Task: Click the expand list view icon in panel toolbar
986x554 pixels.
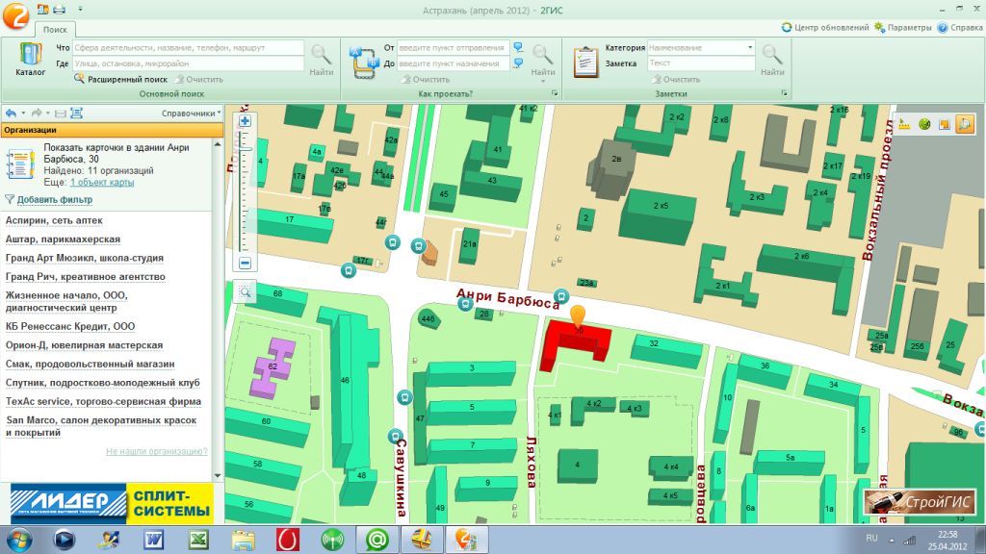Action: click(x=76, y=113)
